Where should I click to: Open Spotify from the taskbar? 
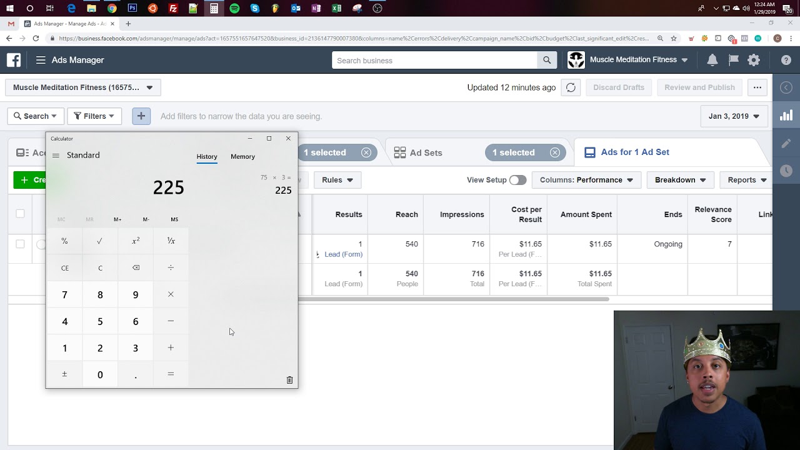pyautogui.click(x=234, y=8)
